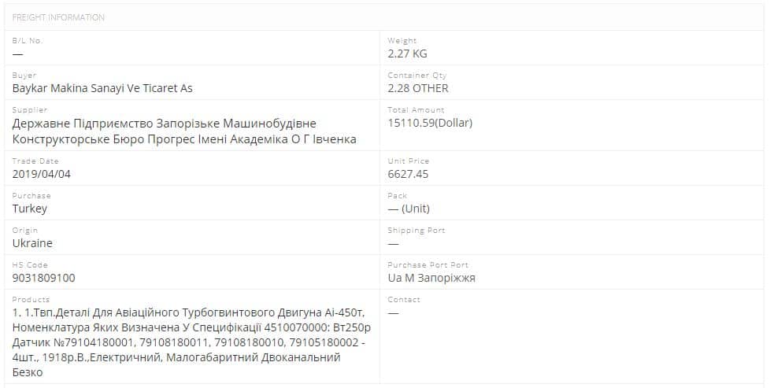Select HS Code 9031809100
This screenshot has height=388, width=770.
44,278
